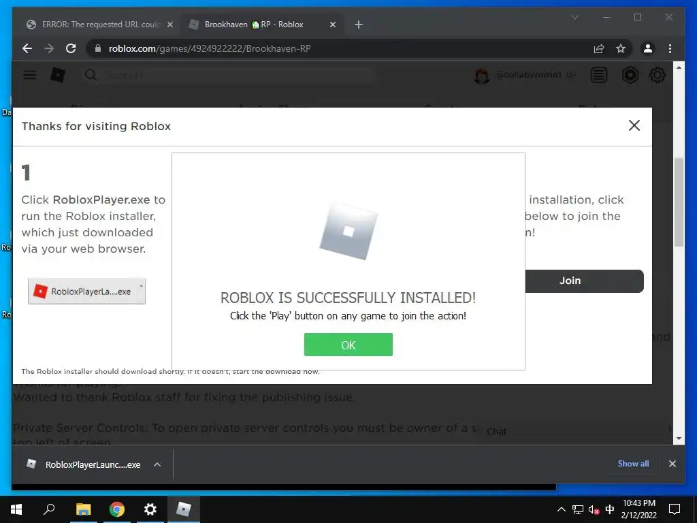Show hidden system tray icons
Viewport: 697px width, 523px height.
(561, 509)
